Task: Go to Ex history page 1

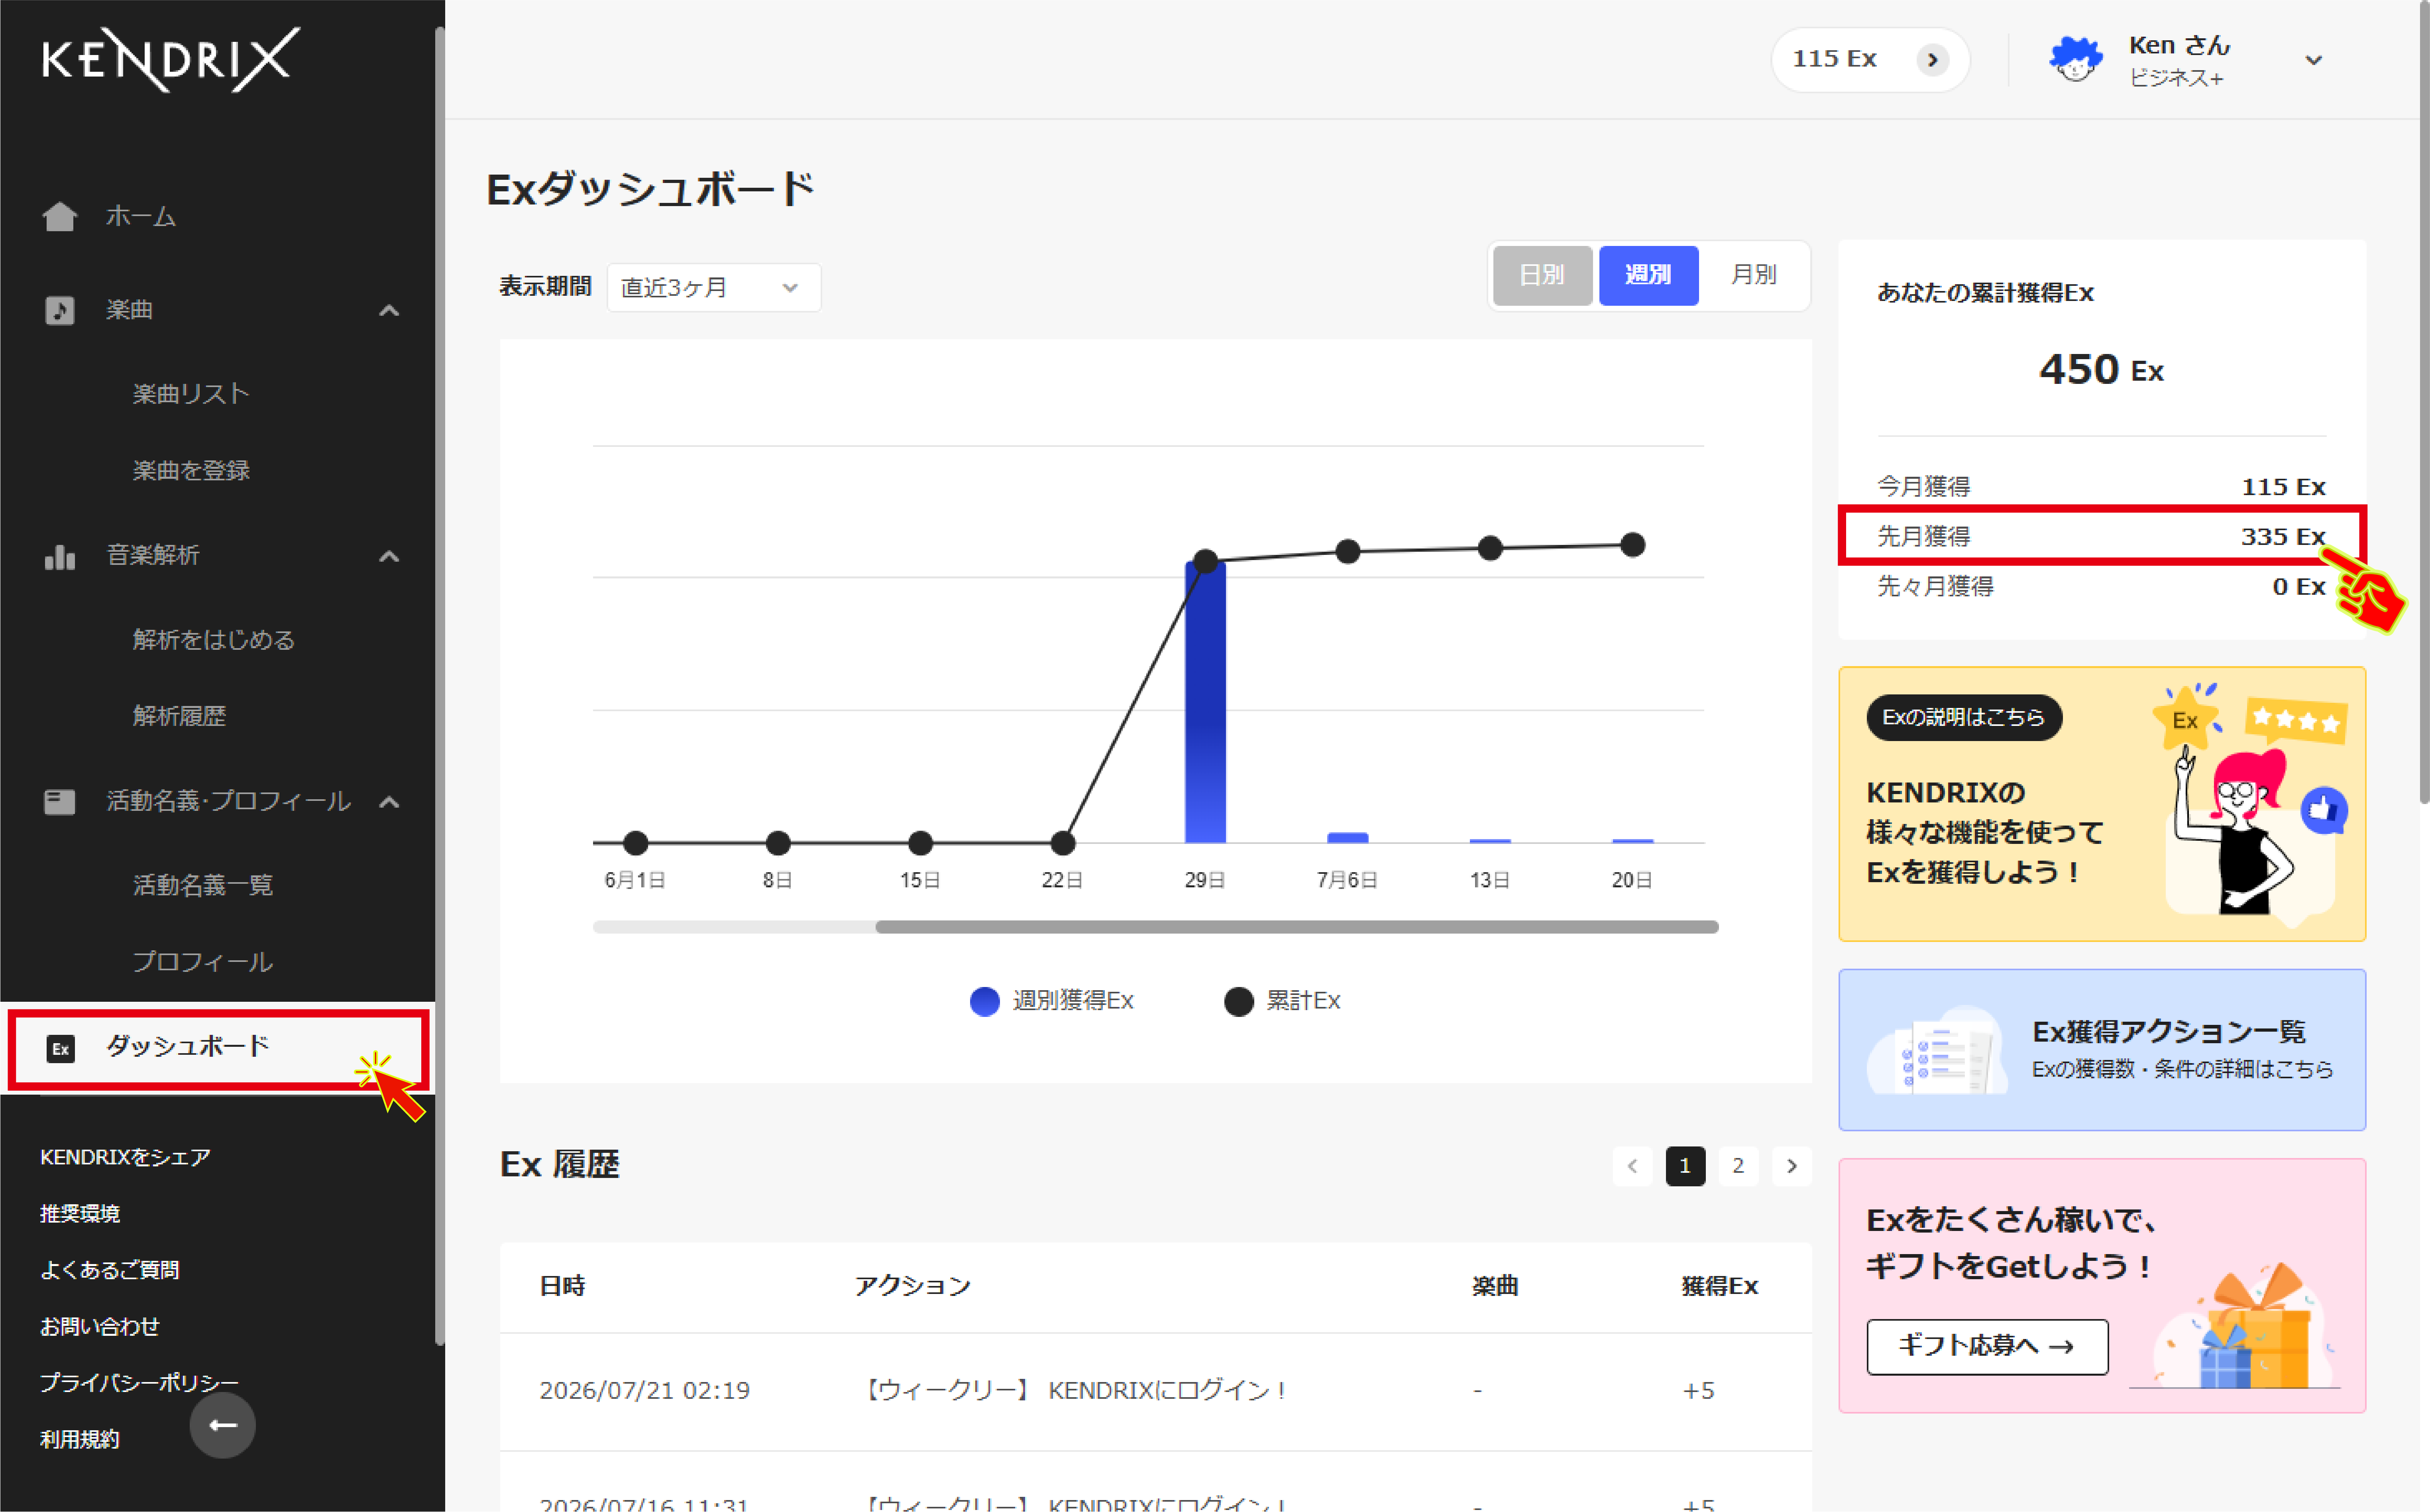Action: 1685,1166
